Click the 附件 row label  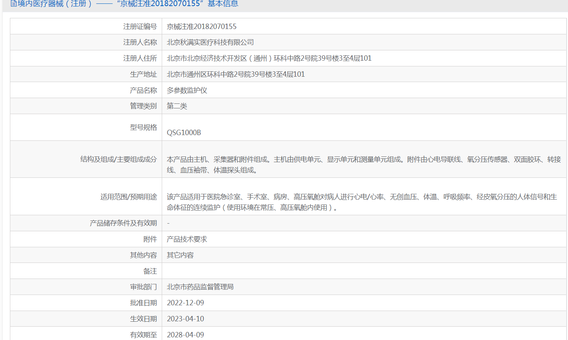150,239
